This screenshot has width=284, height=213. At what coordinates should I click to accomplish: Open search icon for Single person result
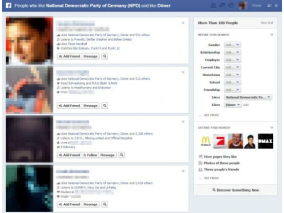105,204
